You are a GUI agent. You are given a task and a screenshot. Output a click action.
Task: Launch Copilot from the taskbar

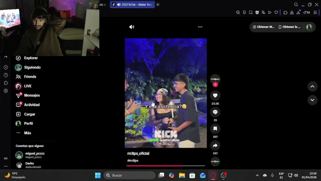coord(172,175)
